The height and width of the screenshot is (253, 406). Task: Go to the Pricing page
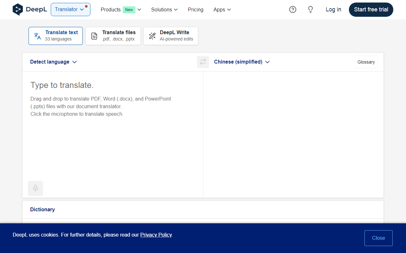click(196, 10)
